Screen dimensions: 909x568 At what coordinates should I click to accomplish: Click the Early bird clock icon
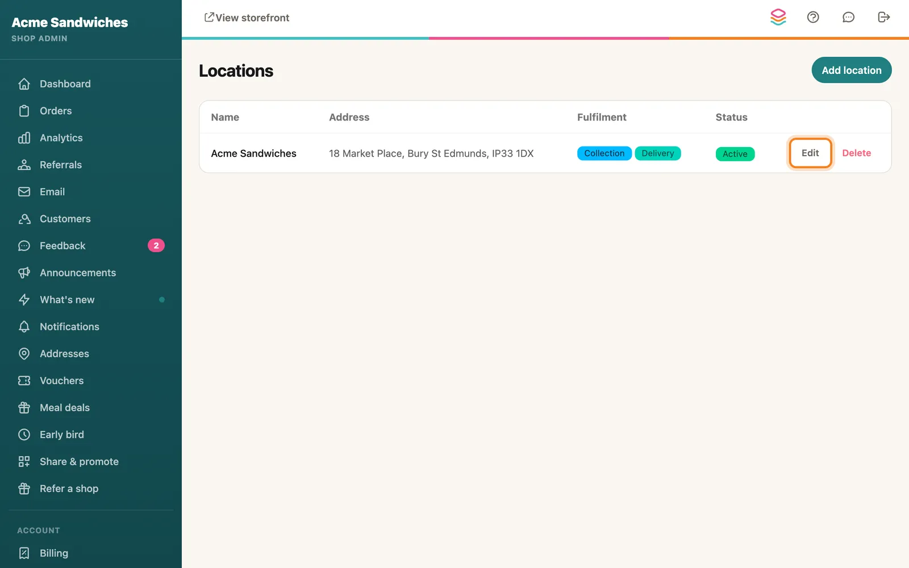tap(24, 435)
